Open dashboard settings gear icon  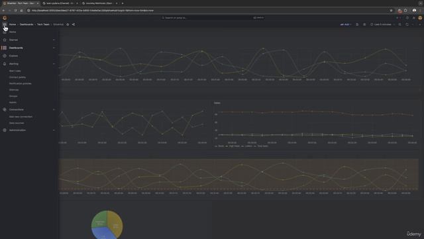[364, 25]
